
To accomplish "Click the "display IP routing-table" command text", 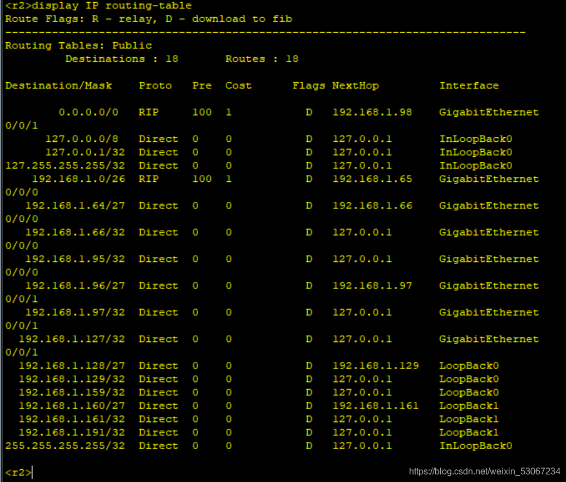I will 112,6.
